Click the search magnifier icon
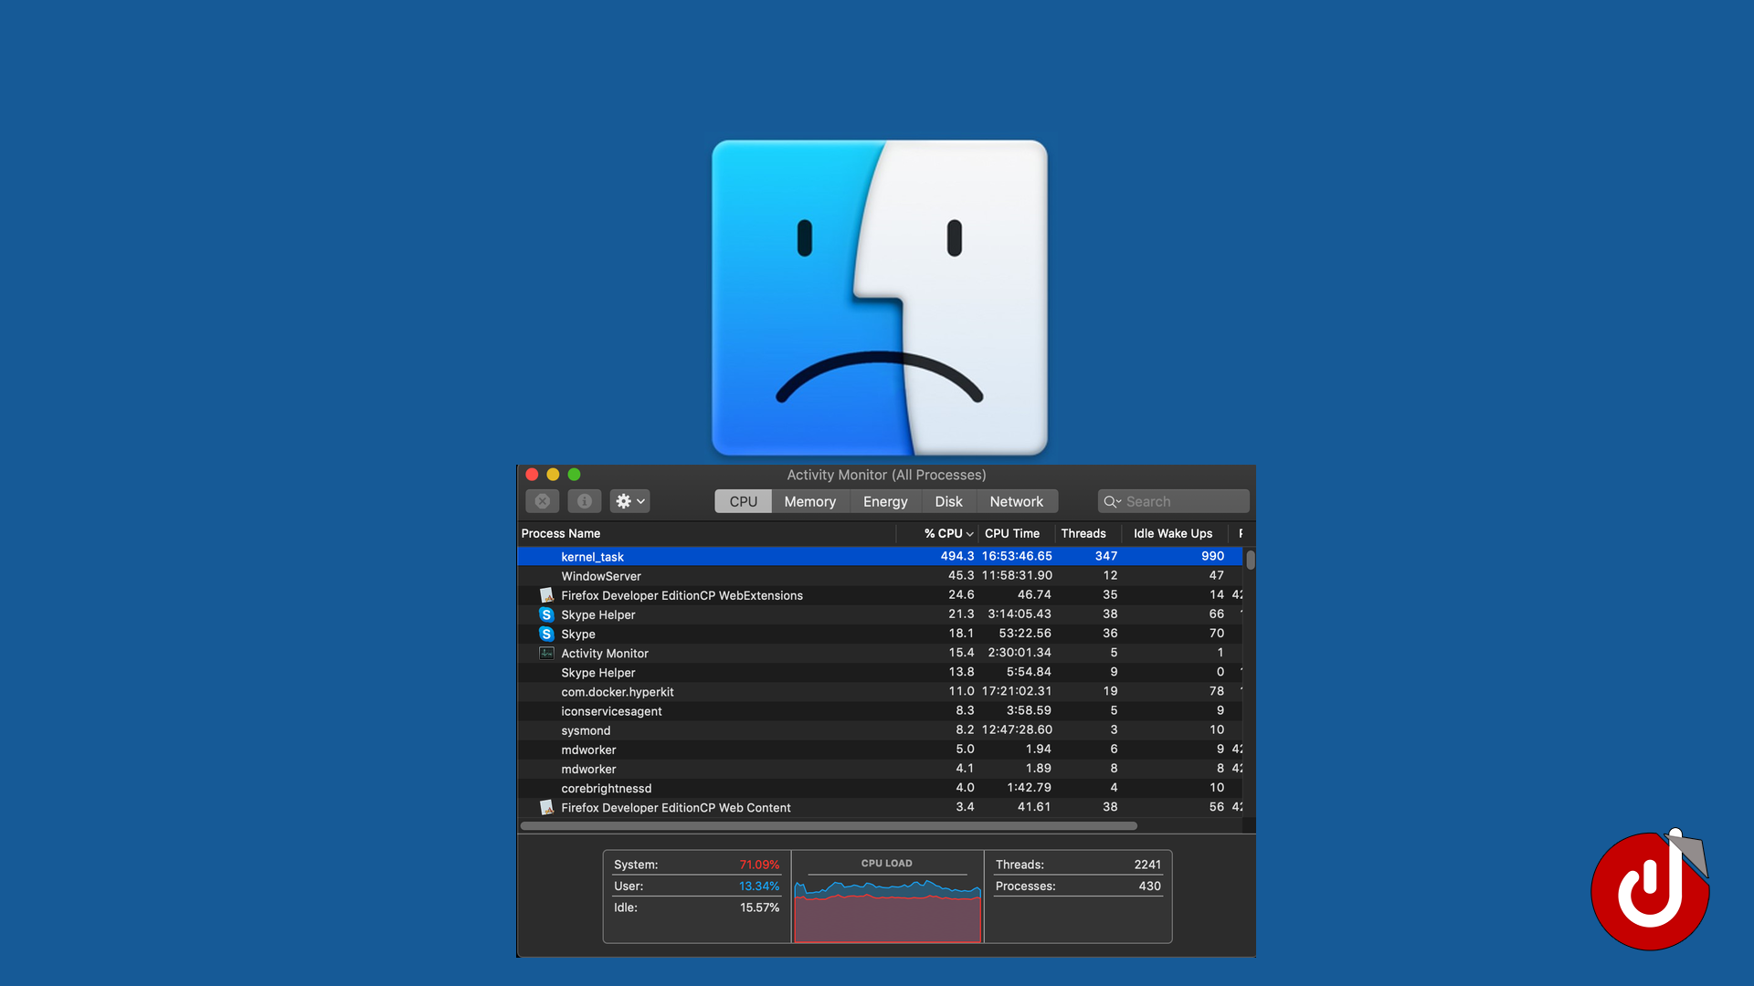Viewport: 1754px width, 986px height. 1111,501
